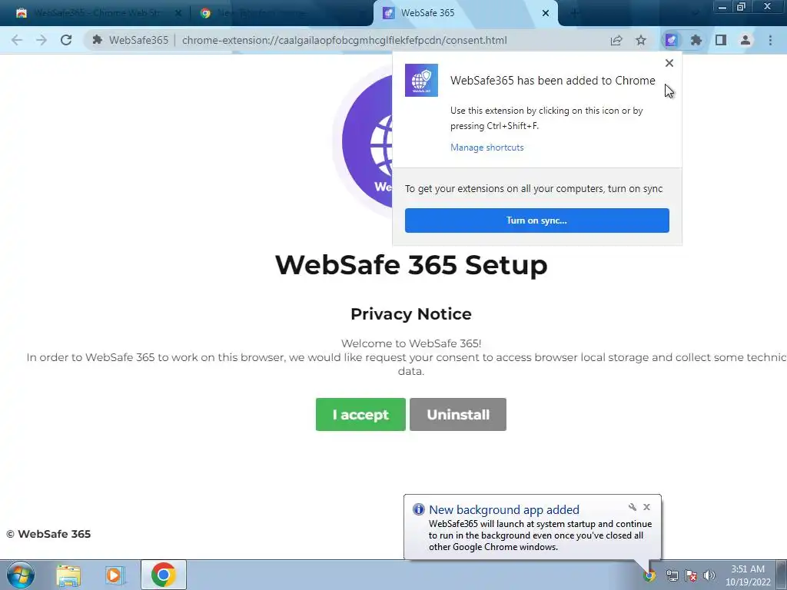Open the tab search dropdown chevron
787x590 pixels.
[695, 14]
